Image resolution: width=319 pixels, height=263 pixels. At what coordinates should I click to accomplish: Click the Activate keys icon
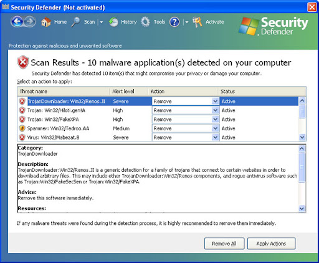198,22
